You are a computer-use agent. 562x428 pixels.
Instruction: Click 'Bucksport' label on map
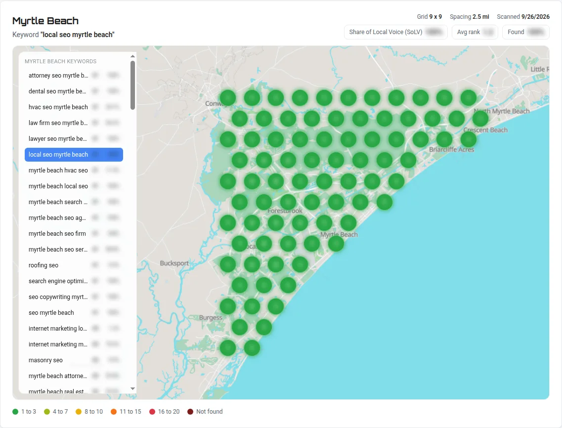tap(174, 263)
